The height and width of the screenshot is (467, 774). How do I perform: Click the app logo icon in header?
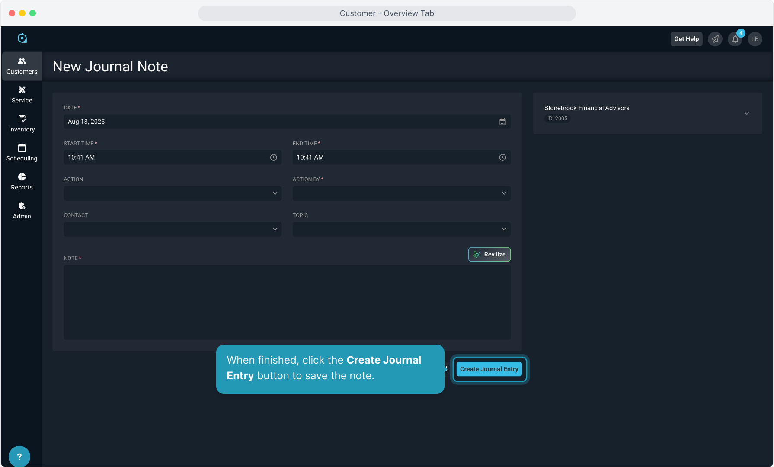22,38
